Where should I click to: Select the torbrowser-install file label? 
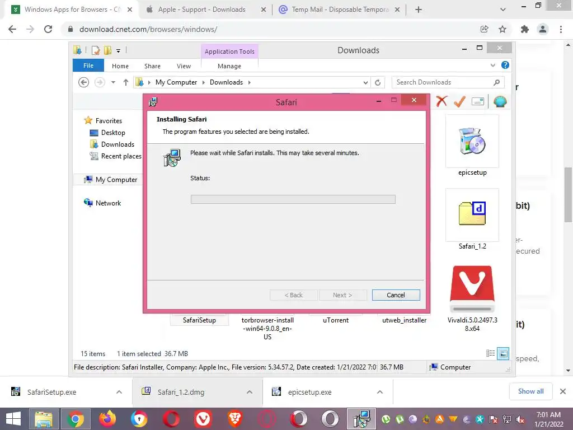267,328
